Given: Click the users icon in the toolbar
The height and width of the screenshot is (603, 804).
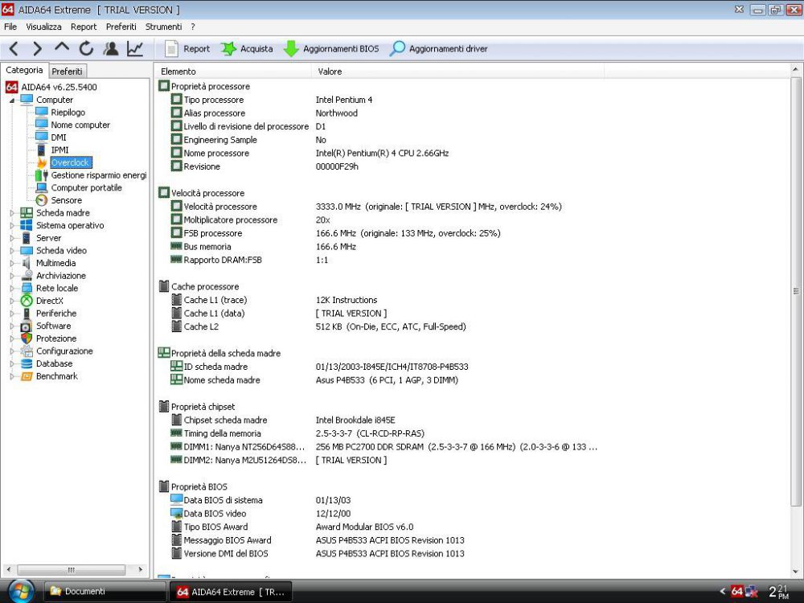Looking at the screenshot, I should (x=111, y=48).
